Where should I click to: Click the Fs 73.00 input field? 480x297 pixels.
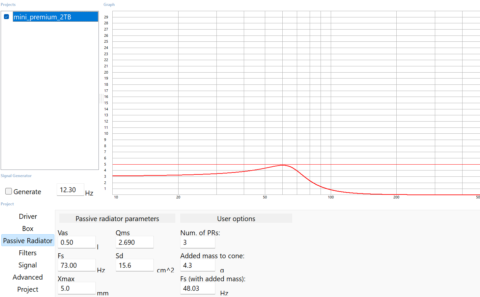pos(76,265)
